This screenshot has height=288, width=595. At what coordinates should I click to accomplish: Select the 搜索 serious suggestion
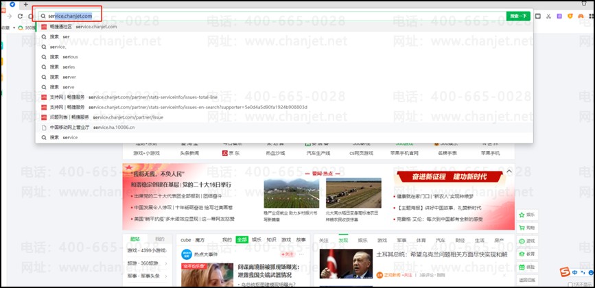(284, 57)
